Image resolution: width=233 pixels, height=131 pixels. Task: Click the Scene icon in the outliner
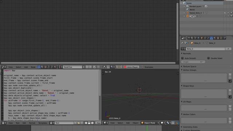pos(185,3)
